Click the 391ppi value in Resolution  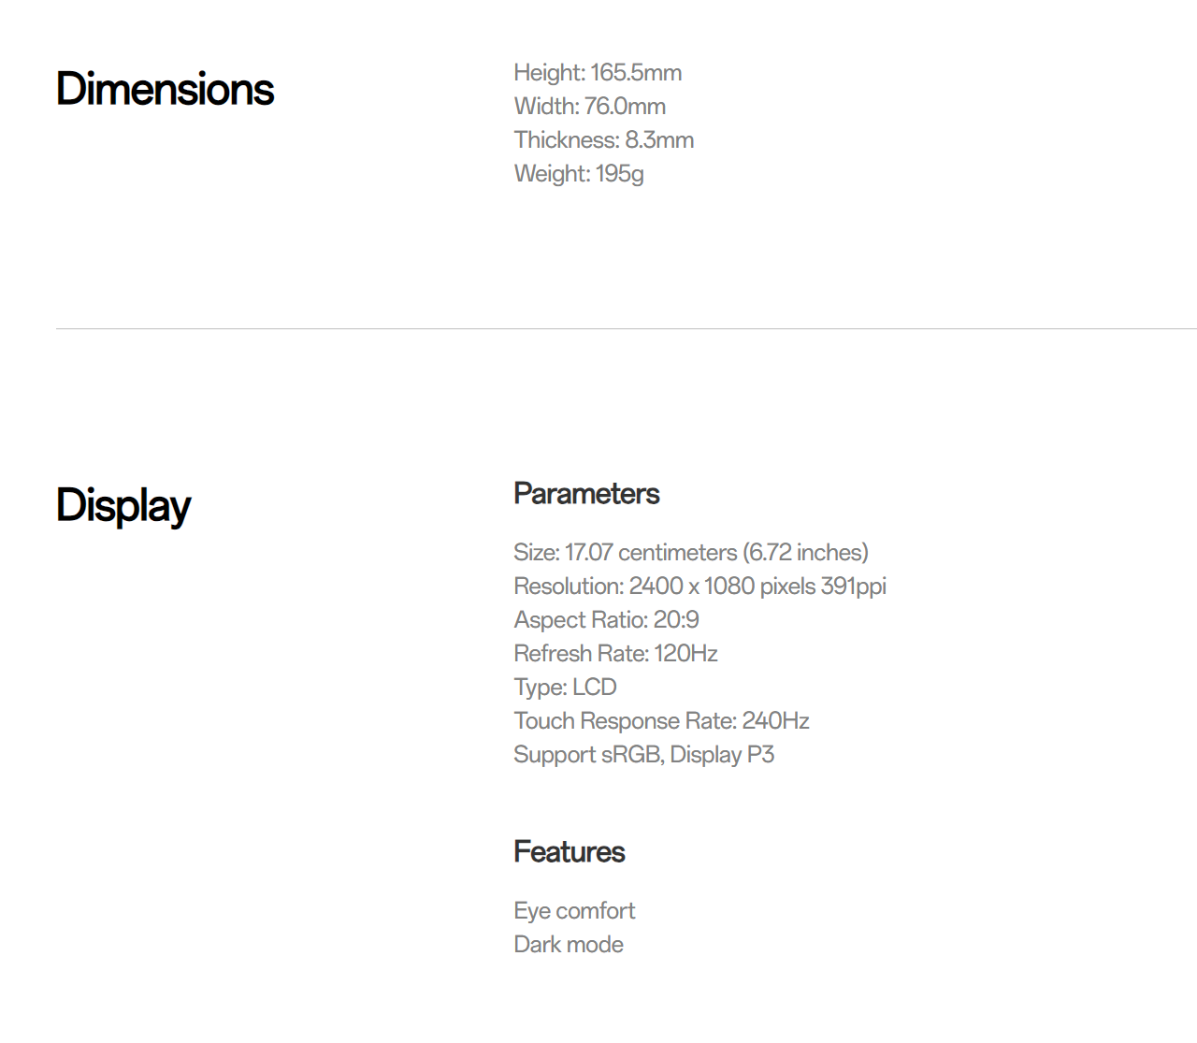click(853, 587)
